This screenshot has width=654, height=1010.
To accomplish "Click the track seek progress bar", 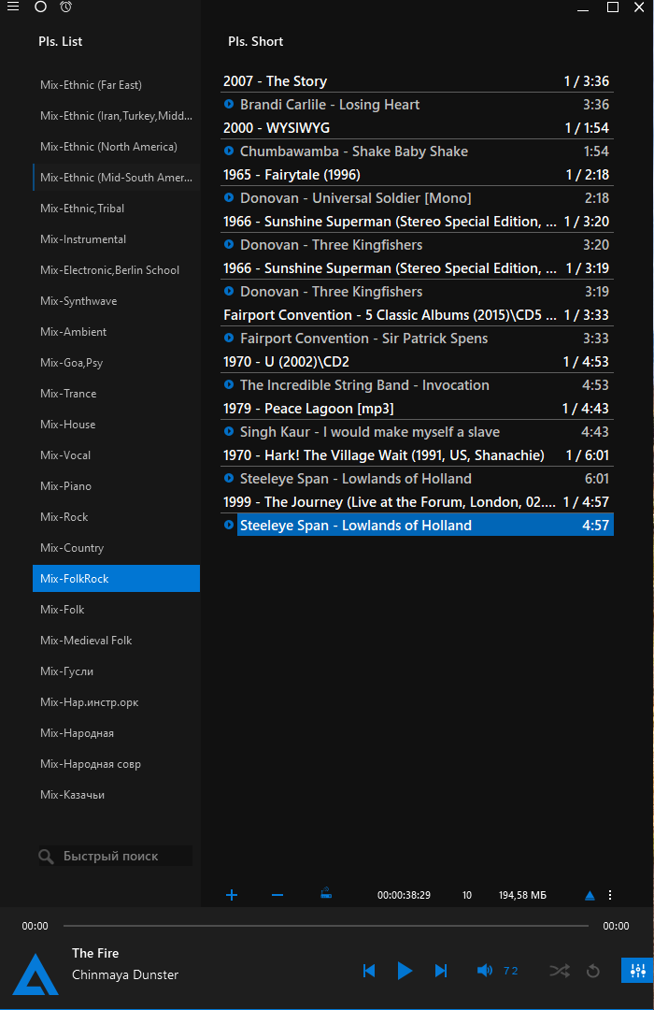I will [325, 926].
